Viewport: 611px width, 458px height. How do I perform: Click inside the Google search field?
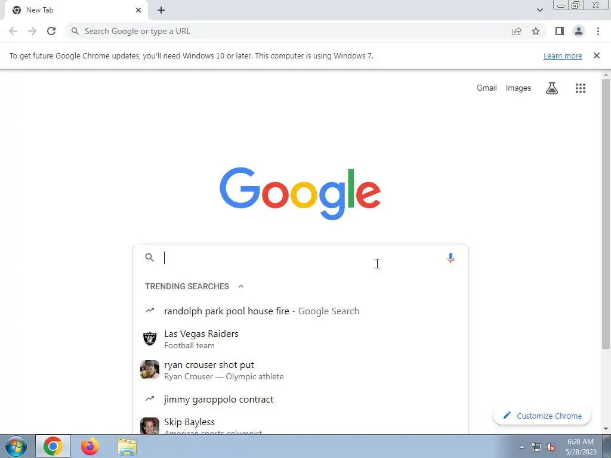pyautogui.click(x=300, y=258)
